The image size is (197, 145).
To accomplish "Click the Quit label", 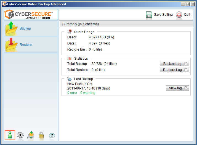I will click(x=187, y=15).
